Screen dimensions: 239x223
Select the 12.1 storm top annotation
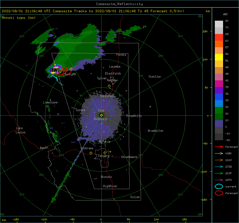(54, 70)
